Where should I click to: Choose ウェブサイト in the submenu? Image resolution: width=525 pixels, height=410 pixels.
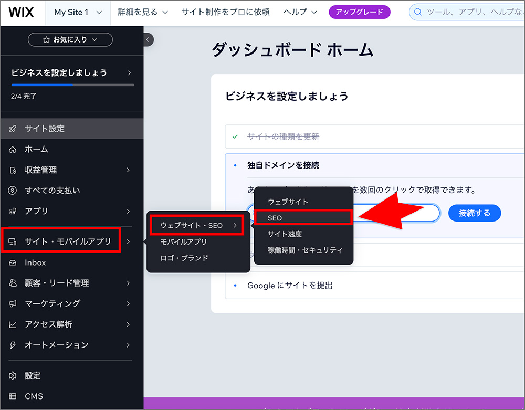pos(303,202)
